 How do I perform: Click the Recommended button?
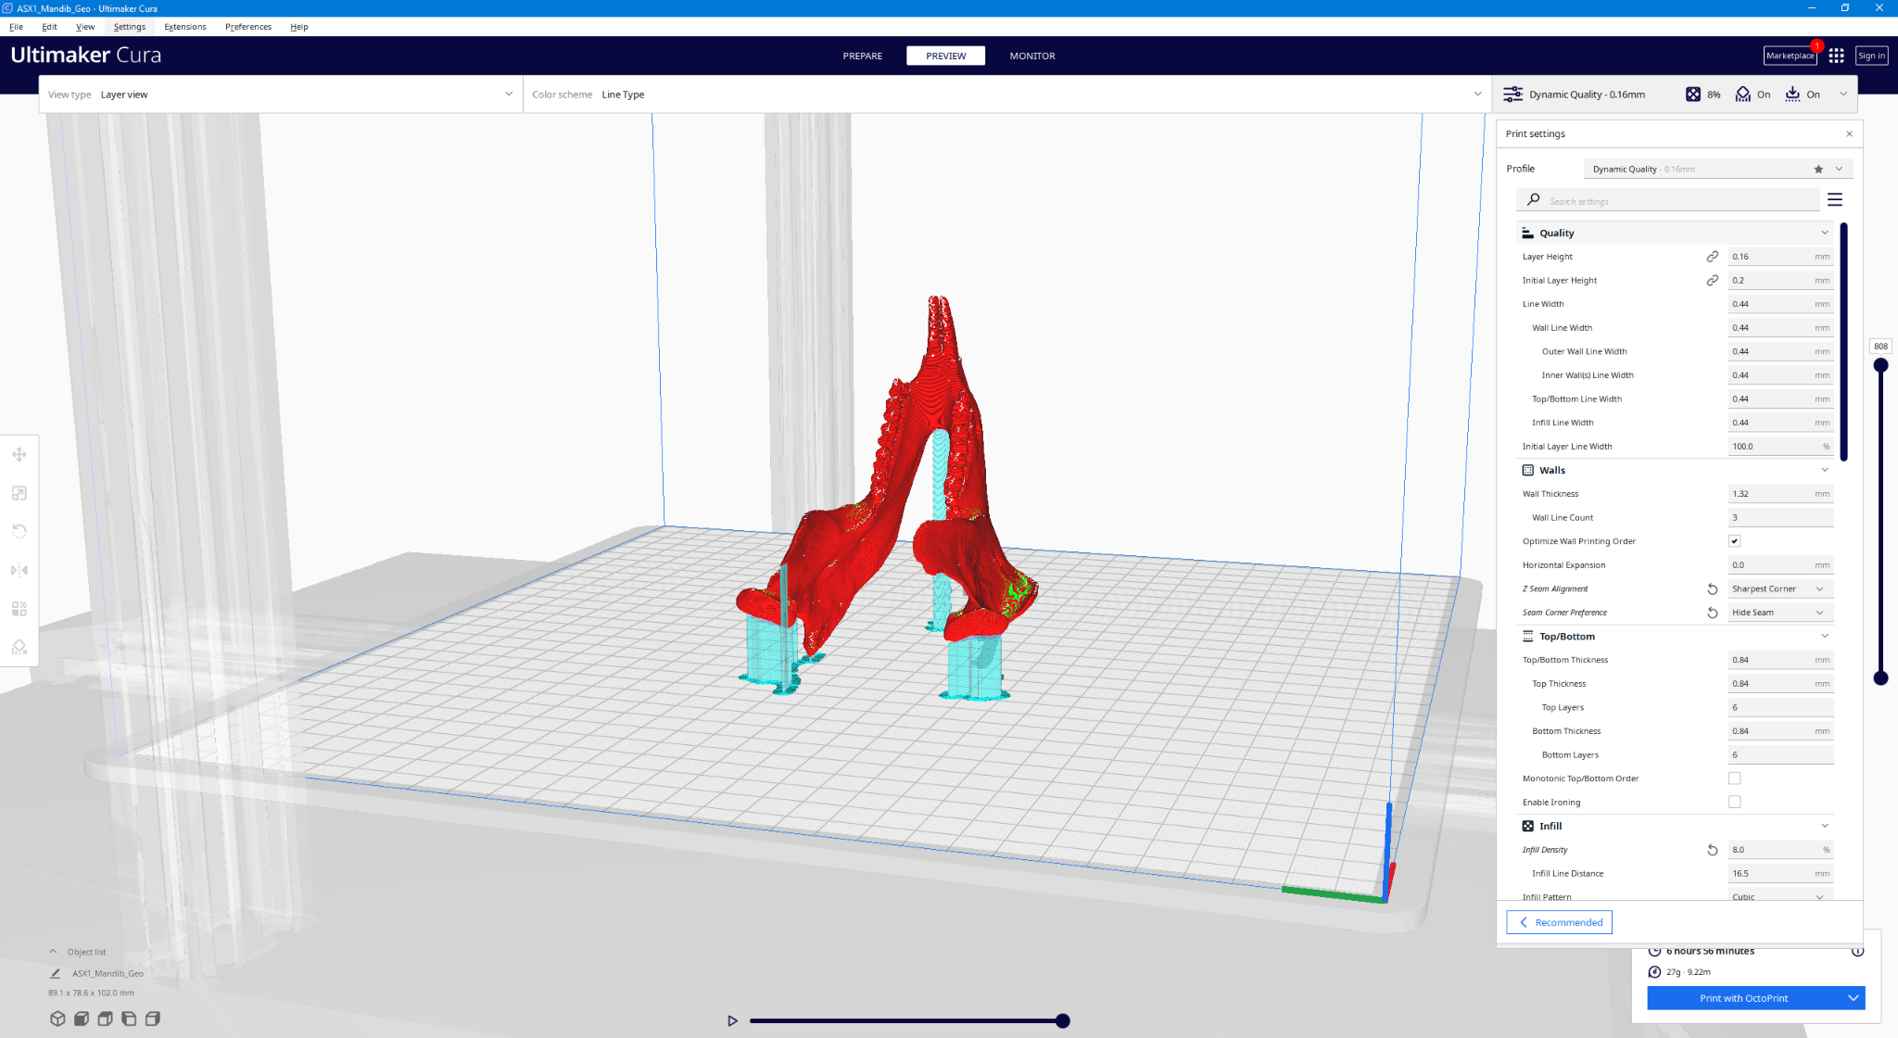[1559, 922]
